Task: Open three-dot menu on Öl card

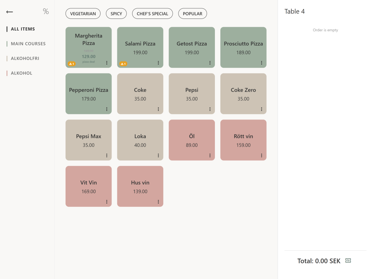Action: coord(210,155)
